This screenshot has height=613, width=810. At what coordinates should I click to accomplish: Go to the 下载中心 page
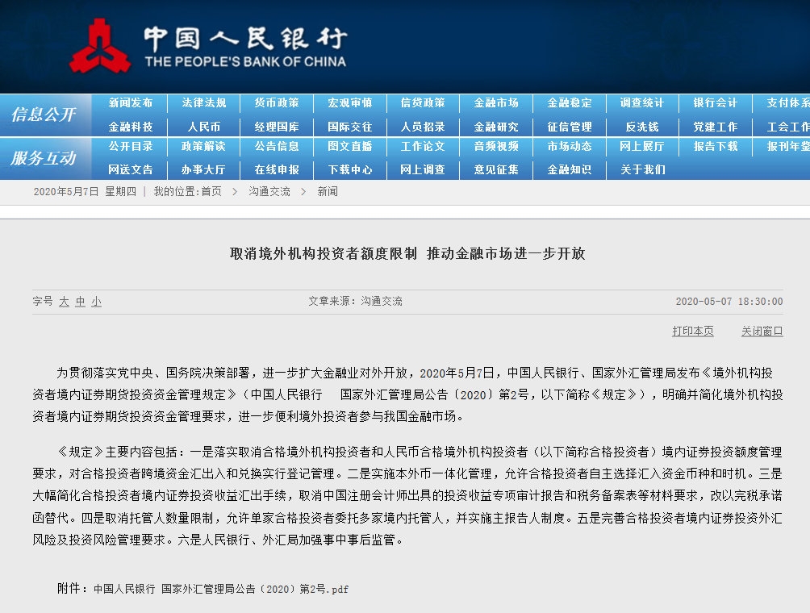tap(350, 170)
